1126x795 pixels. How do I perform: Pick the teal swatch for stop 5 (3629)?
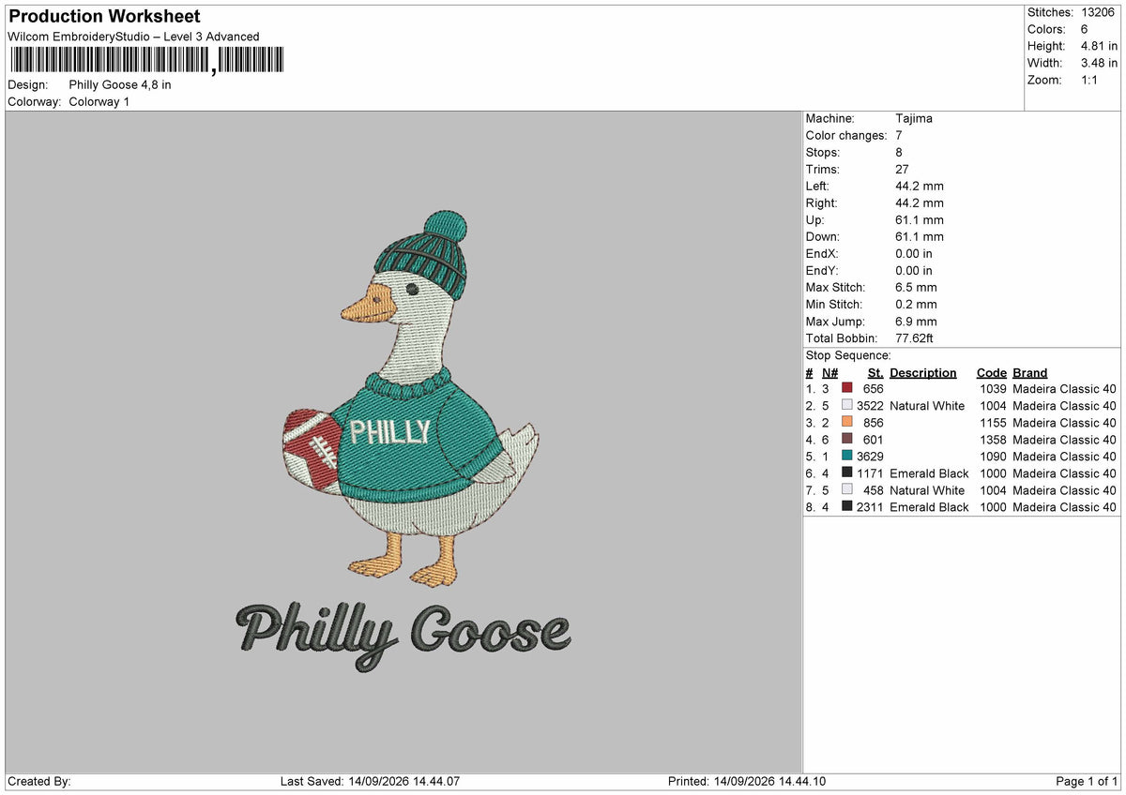[847, 457]
